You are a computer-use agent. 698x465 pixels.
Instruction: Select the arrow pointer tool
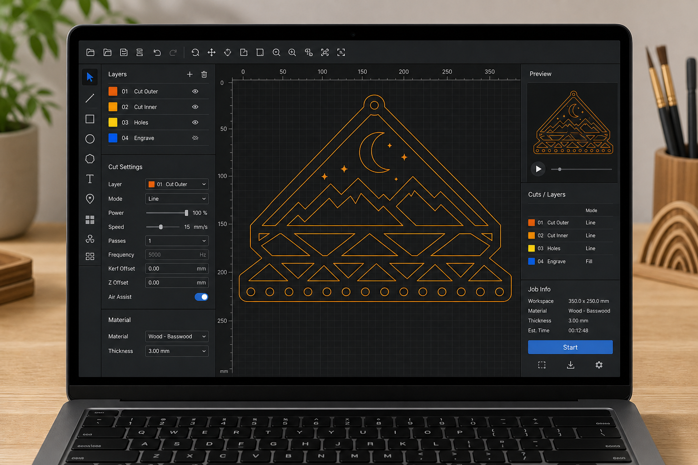click(x=90, y=77)
